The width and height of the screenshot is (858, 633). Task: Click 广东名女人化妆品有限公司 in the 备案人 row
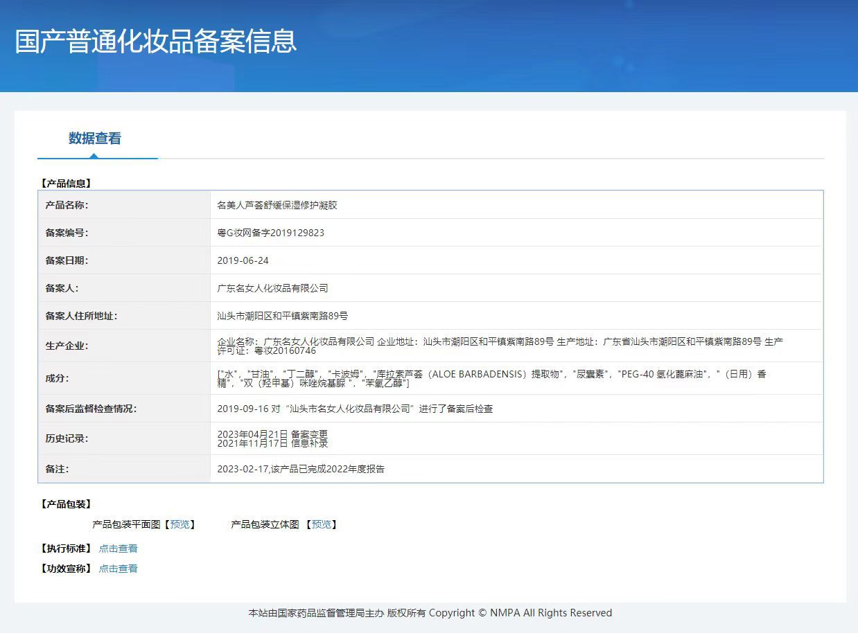point(272,288)
